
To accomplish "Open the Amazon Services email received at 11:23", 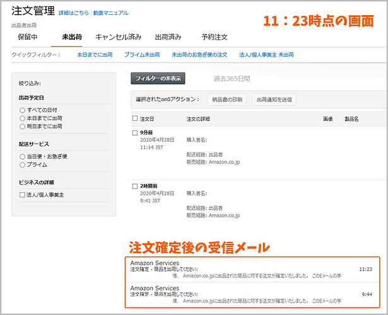I will [x=252, y=270].
